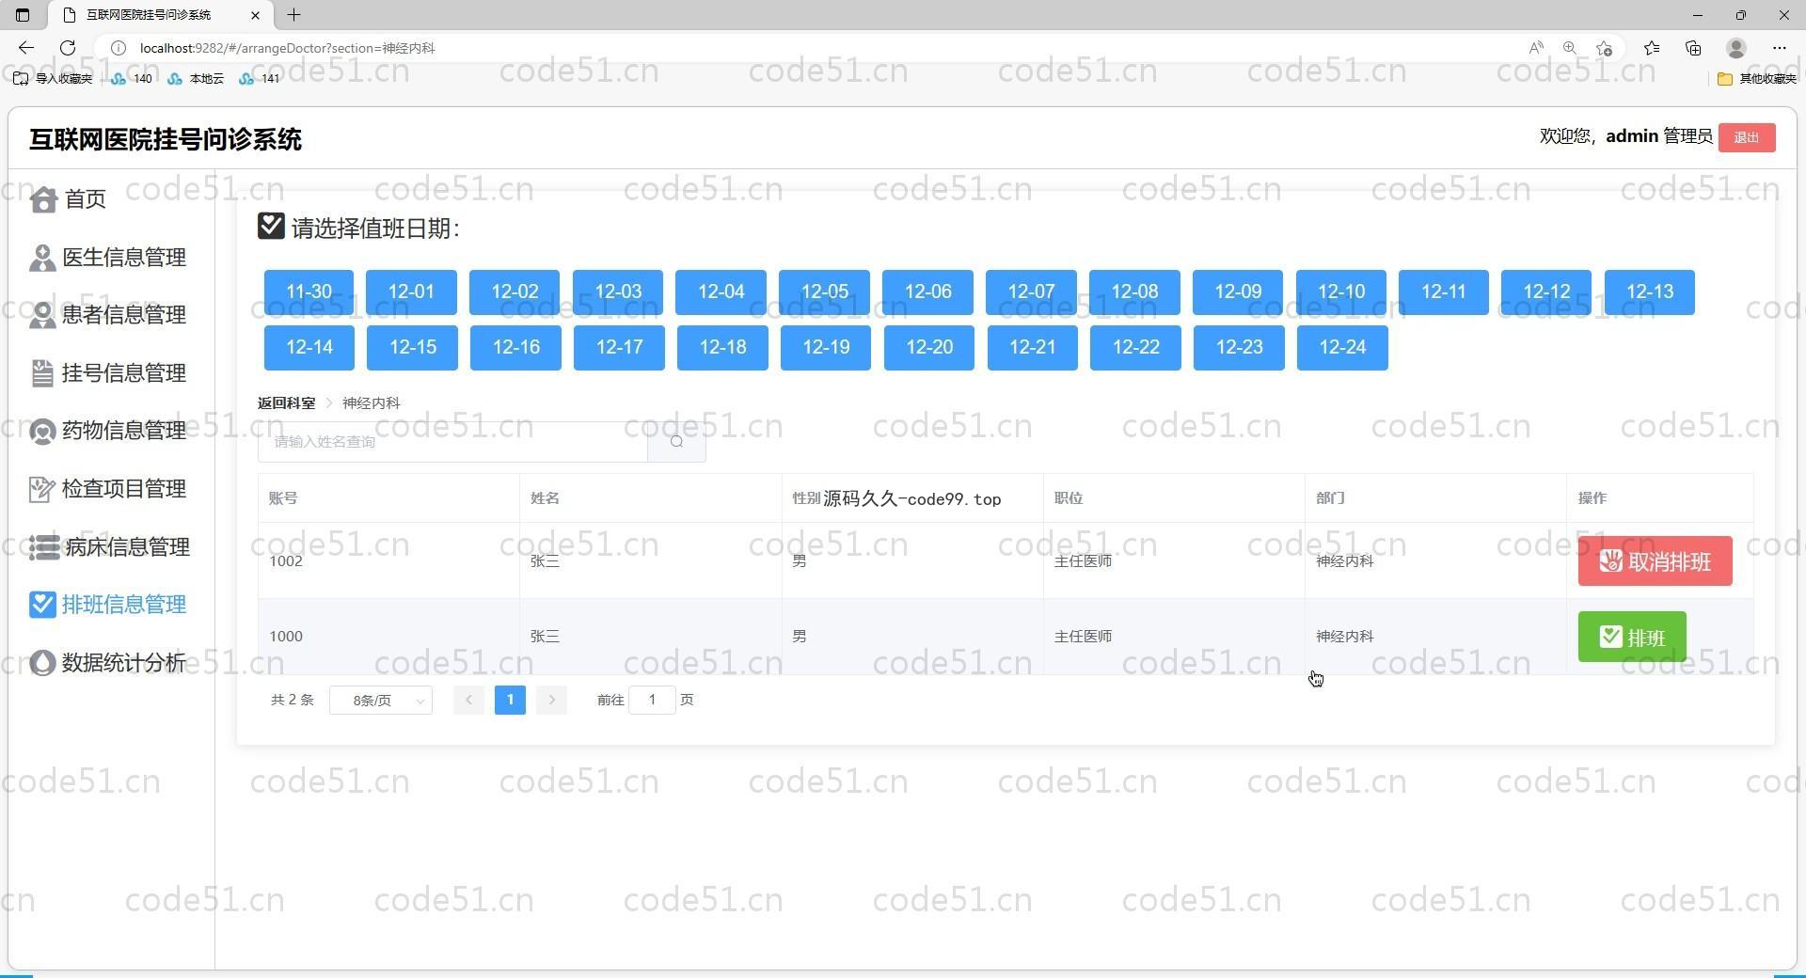
Task: Add this page to favorites star
Action: click(x=1605, y=48)
